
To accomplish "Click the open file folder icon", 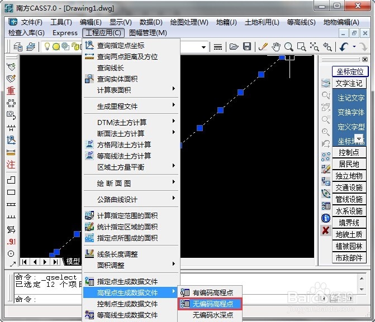I will (x=234, y=46).
